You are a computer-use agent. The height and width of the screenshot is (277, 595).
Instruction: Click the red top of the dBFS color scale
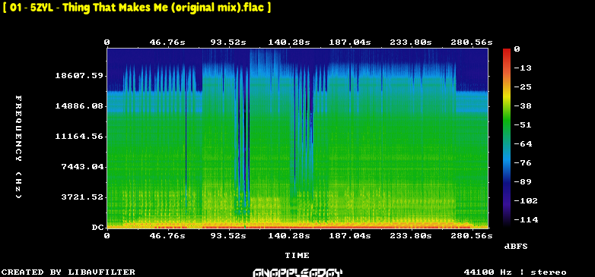507,51
